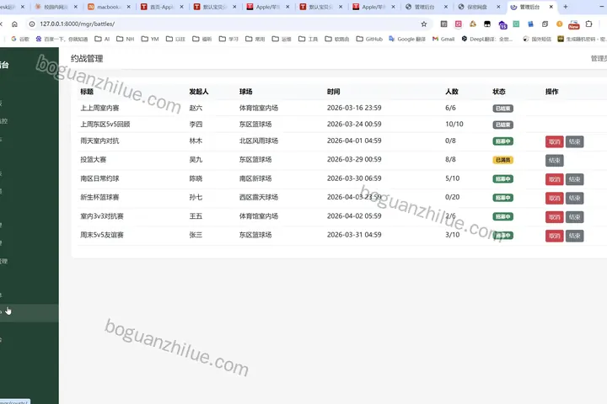The width and height of the screenshot is (607, 404).
Task: Cancel the 新生杯篮球赛 battle
Action: 555,199
